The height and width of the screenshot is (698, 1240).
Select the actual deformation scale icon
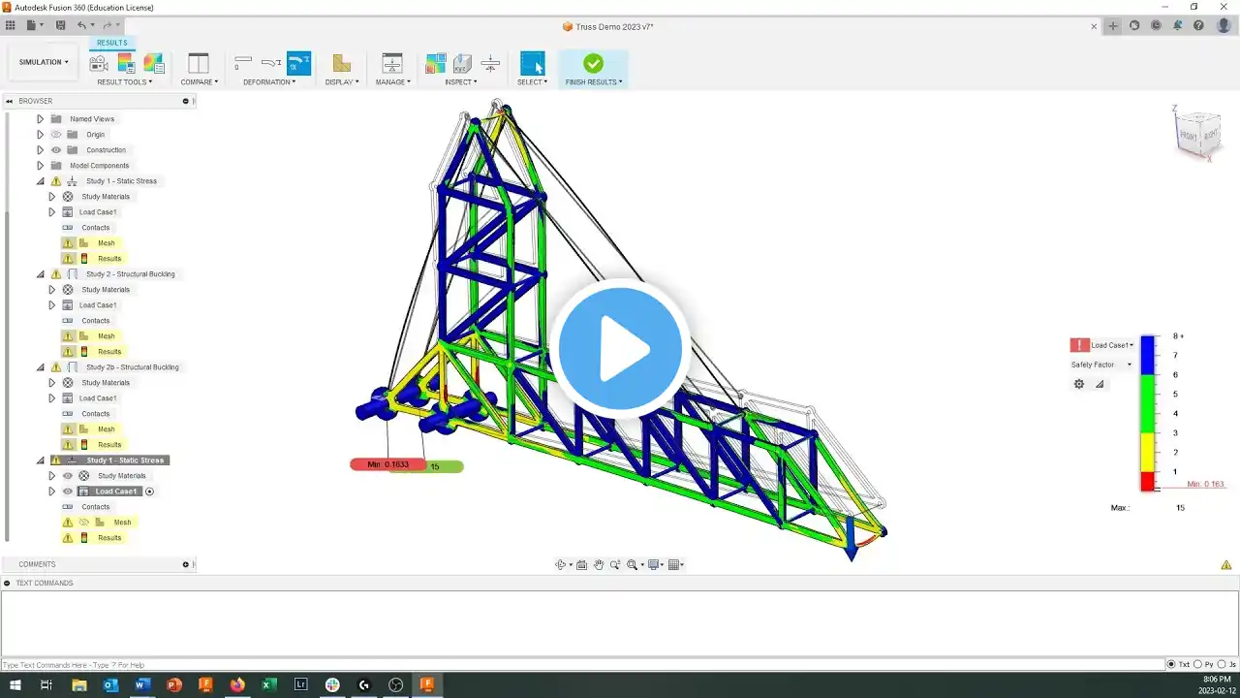271,64
